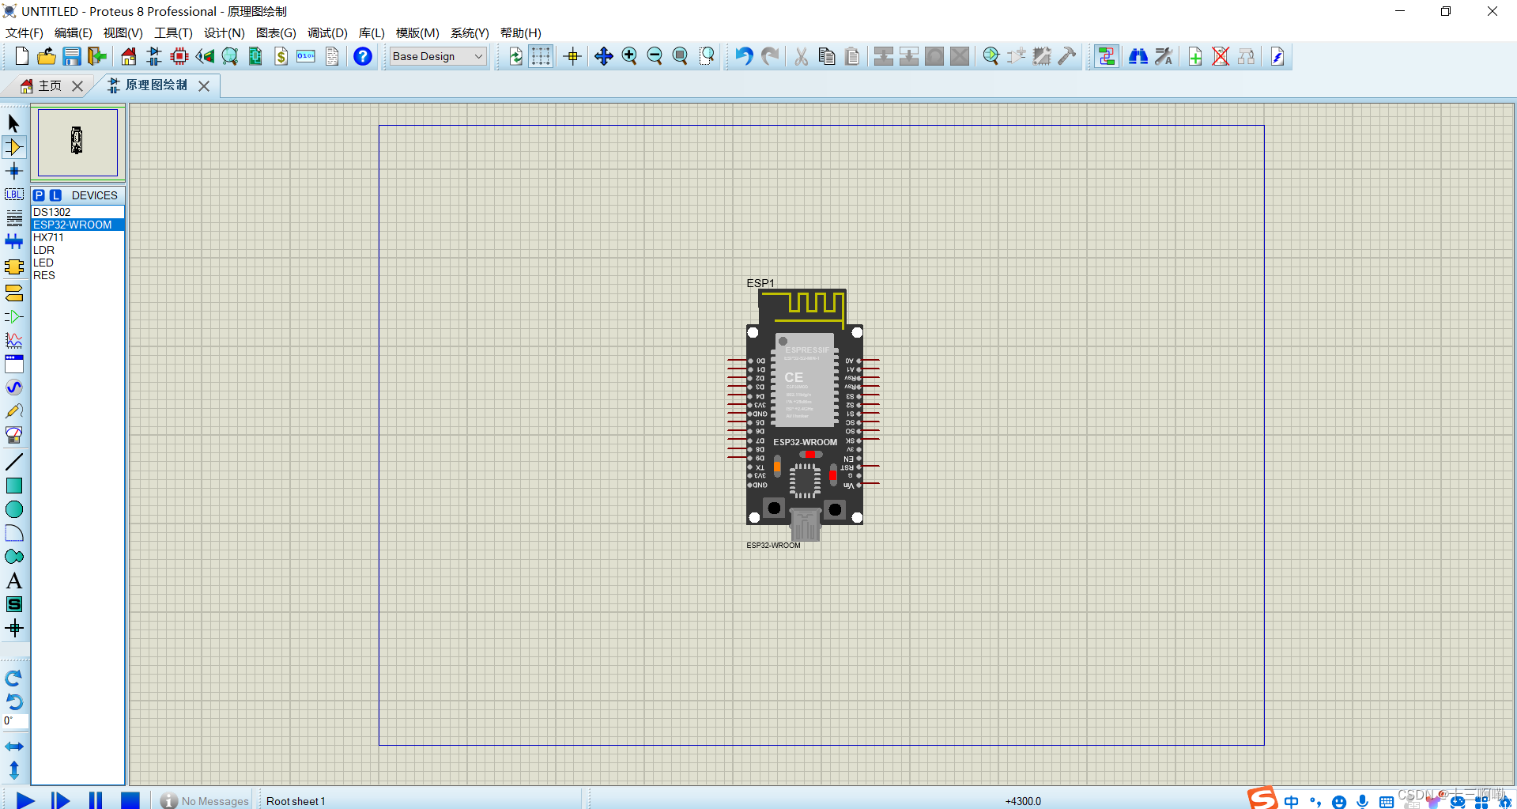The width and height of the screenshot is (1517, 809).
Task: Open the Base Design variant dropdown
Action: click(x=437, y=56)
